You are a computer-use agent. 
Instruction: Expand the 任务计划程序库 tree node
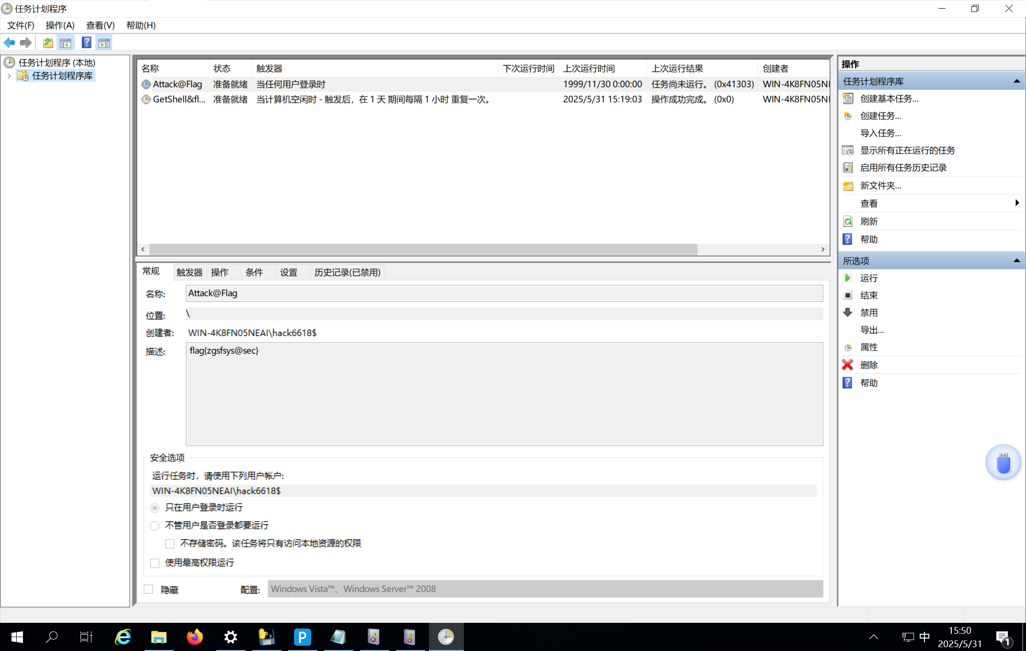coord(9,76)
